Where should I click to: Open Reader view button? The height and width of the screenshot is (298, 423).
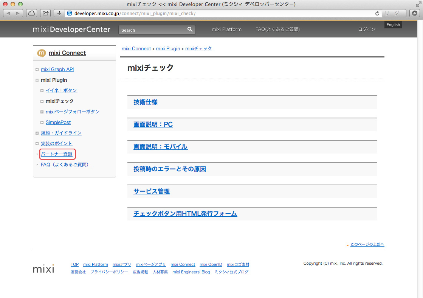click(x=394, y=13)
